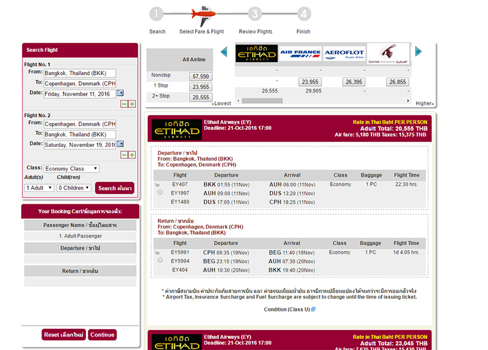Click the Search step label
The image size is (488, 350).
(157, 32)
